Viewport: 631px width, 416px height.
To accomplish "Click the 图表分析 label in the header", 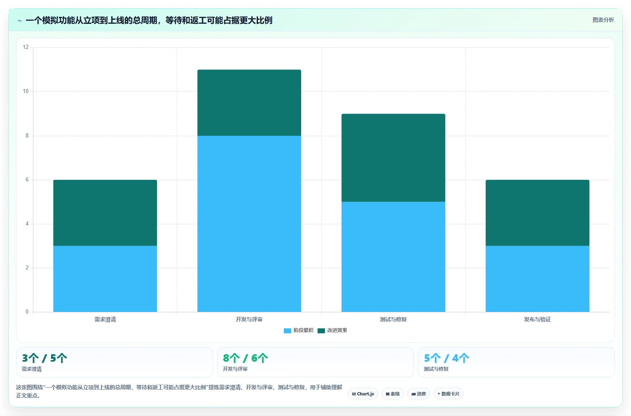I will pos(603,20).
